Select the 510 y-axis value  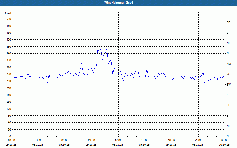pyautogui.click(x=9, y=19)
